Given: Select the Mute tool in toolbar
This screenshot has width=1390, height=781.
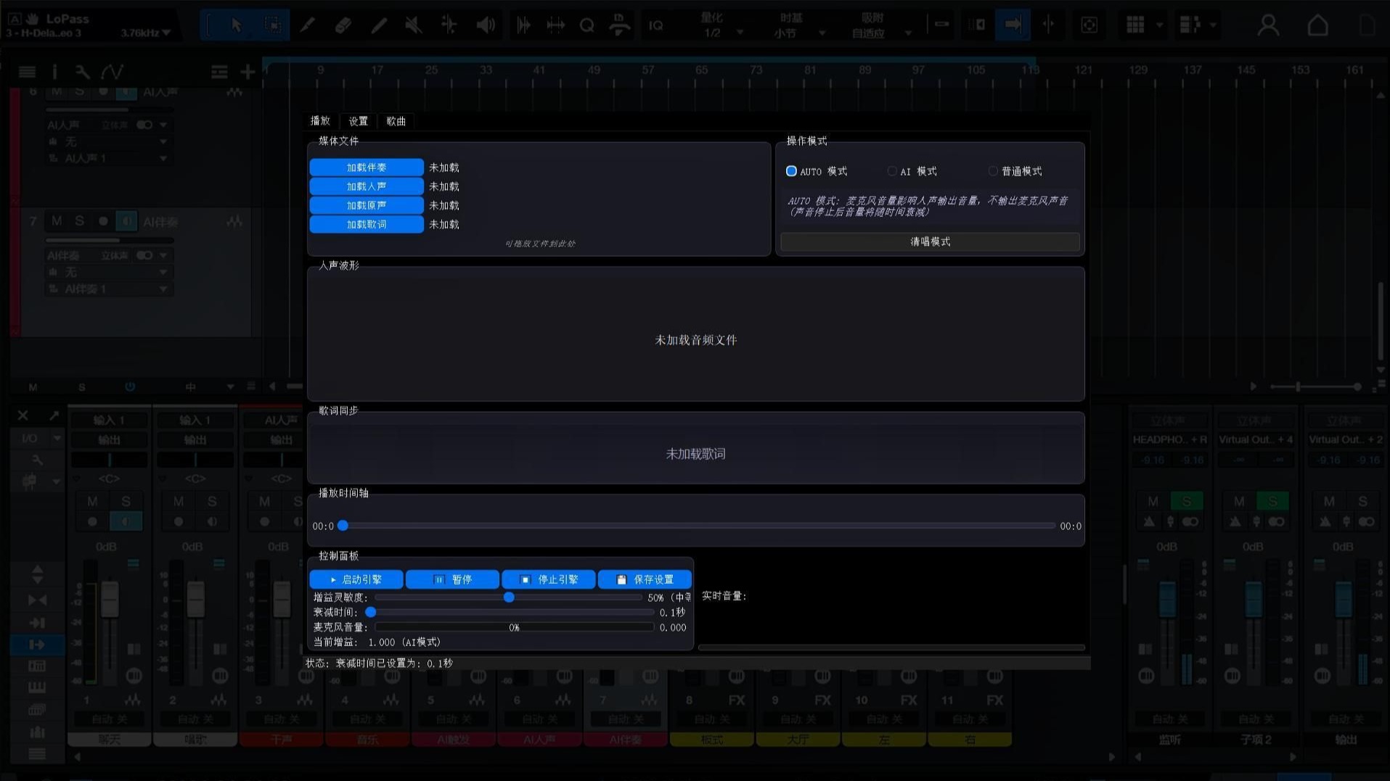Looking at the screenshot, I should (414, 25).
